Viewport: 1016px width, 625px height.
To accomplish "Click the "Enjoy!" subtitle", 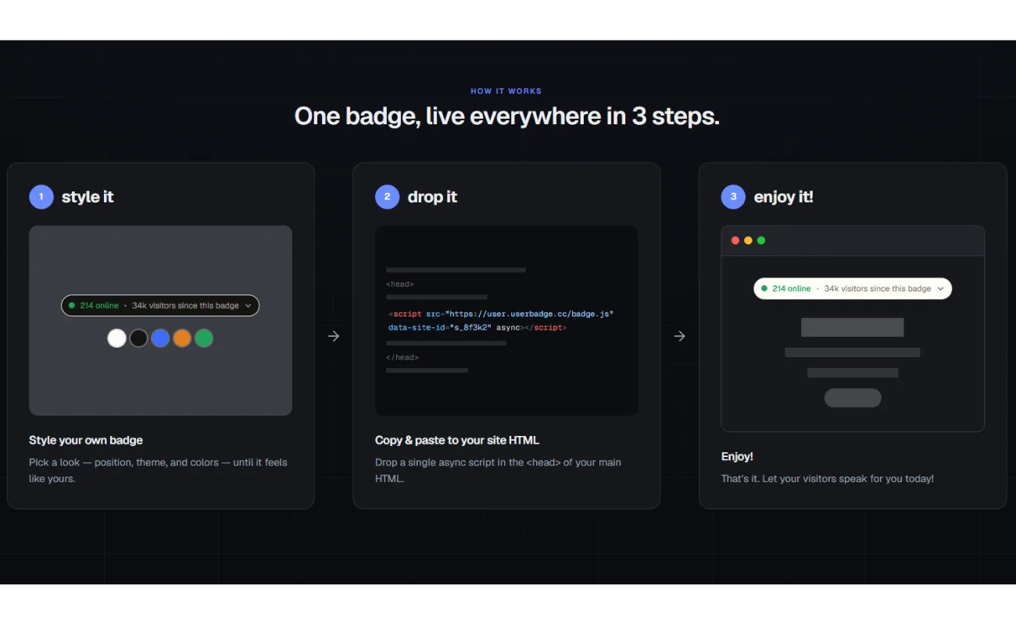I will [737, 456].
